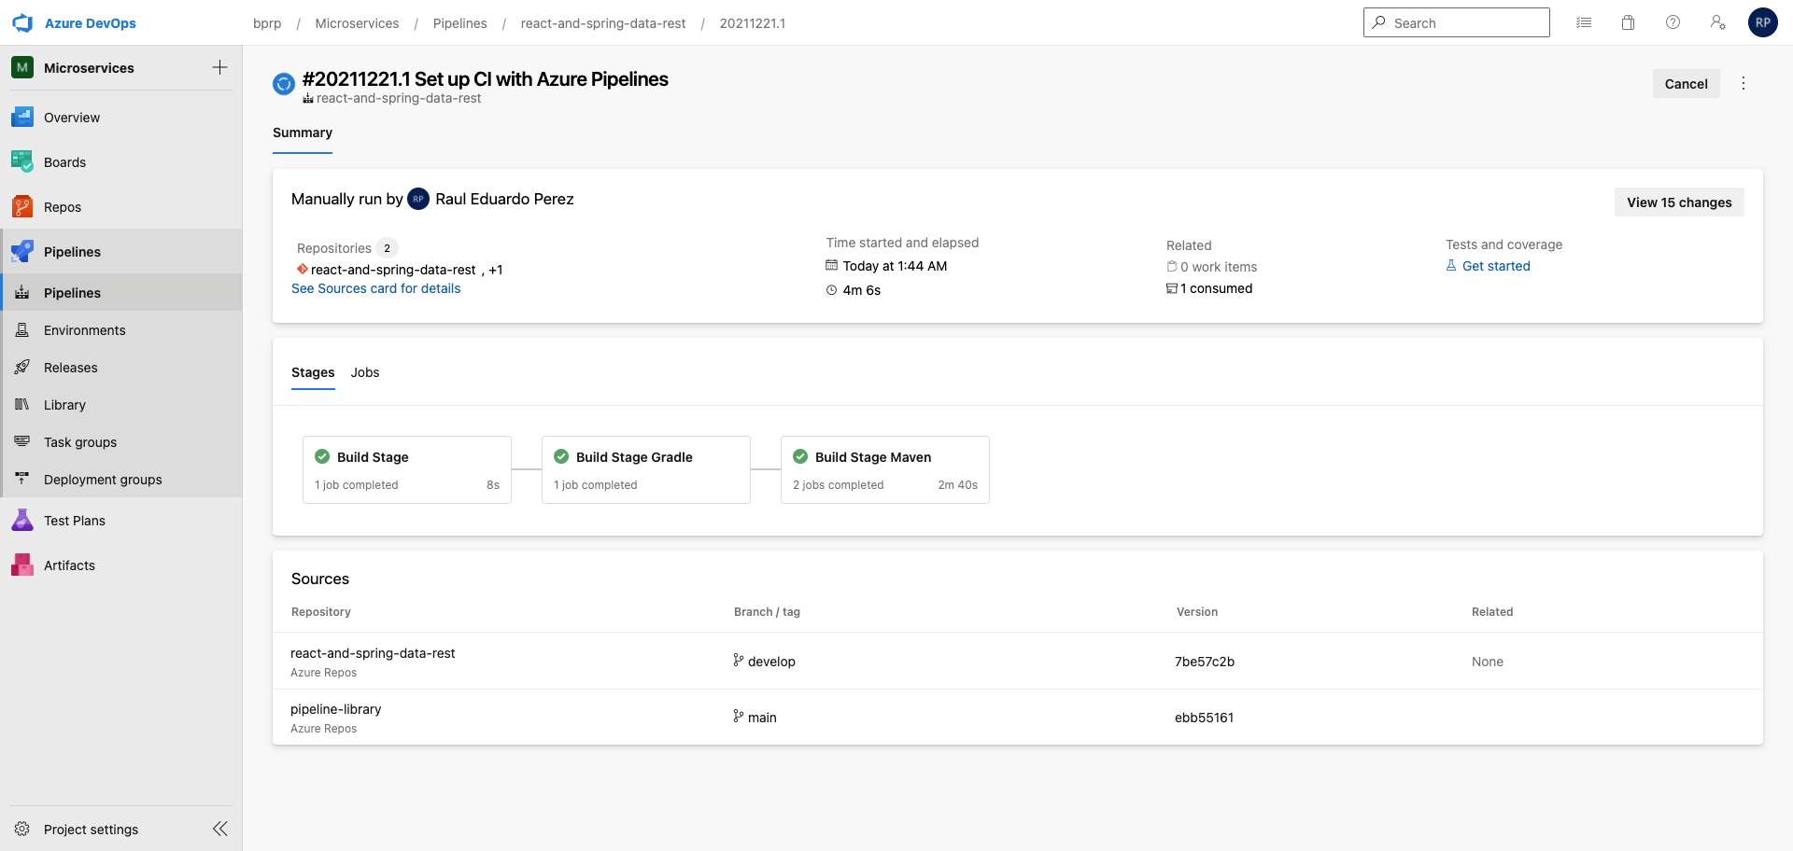This screenshot has height=851, width=1793.
Task: Click the Build Stage Maven success checkmark
Action: (800, 456)
